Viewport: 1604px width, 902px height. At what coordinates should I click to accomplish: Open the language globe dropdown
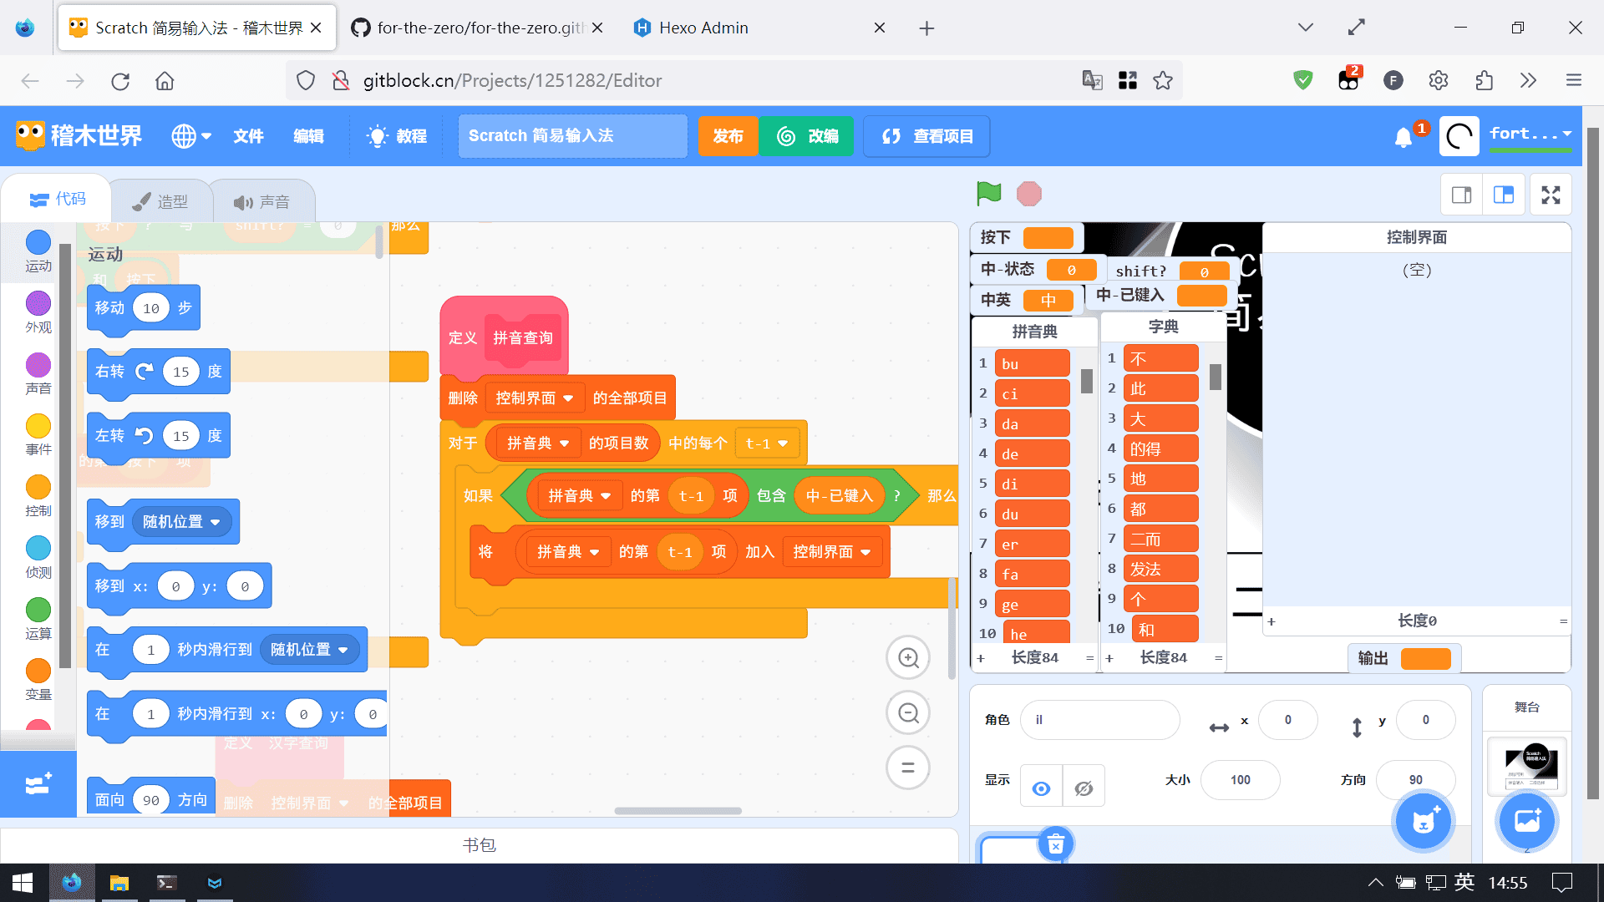[191, 136]
